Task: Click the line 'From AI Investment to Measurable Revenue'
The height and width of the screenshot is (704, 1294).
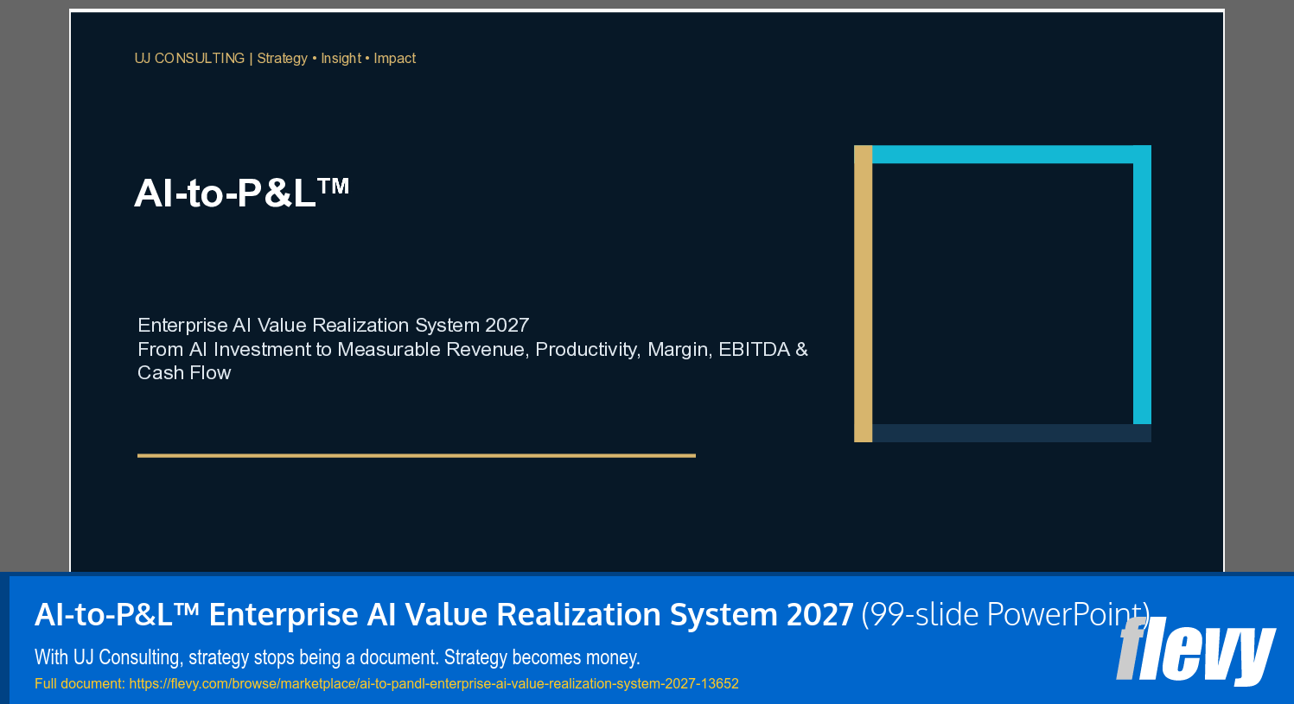Action: click(332, 349)
